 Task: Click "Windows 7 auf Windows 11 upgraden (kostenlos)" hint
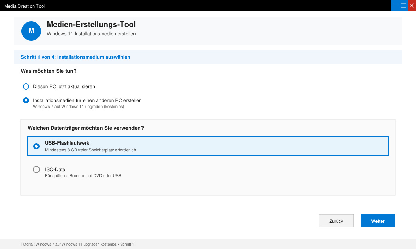pos(78,107)
